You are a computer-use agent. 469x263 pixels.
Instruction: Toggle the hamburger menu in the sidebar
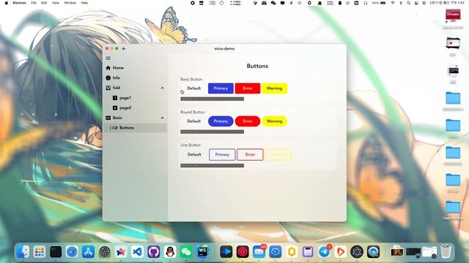[x=108, y=58]
